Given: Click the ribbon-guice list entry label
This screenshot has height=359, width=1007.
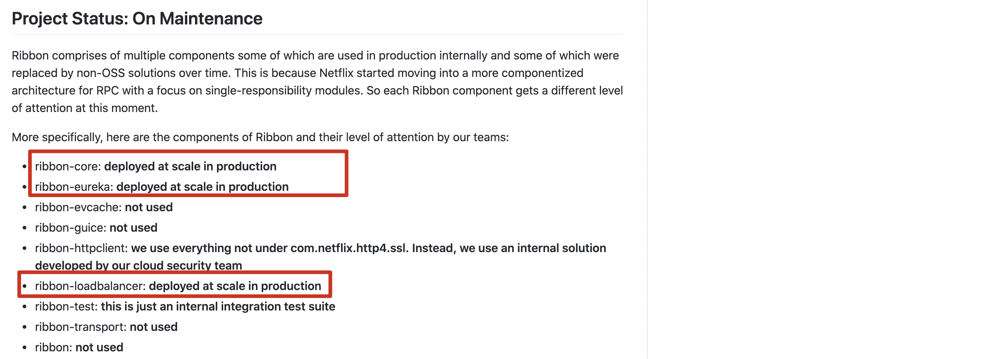Looking at the screenshot, I should tap(71, 228).
